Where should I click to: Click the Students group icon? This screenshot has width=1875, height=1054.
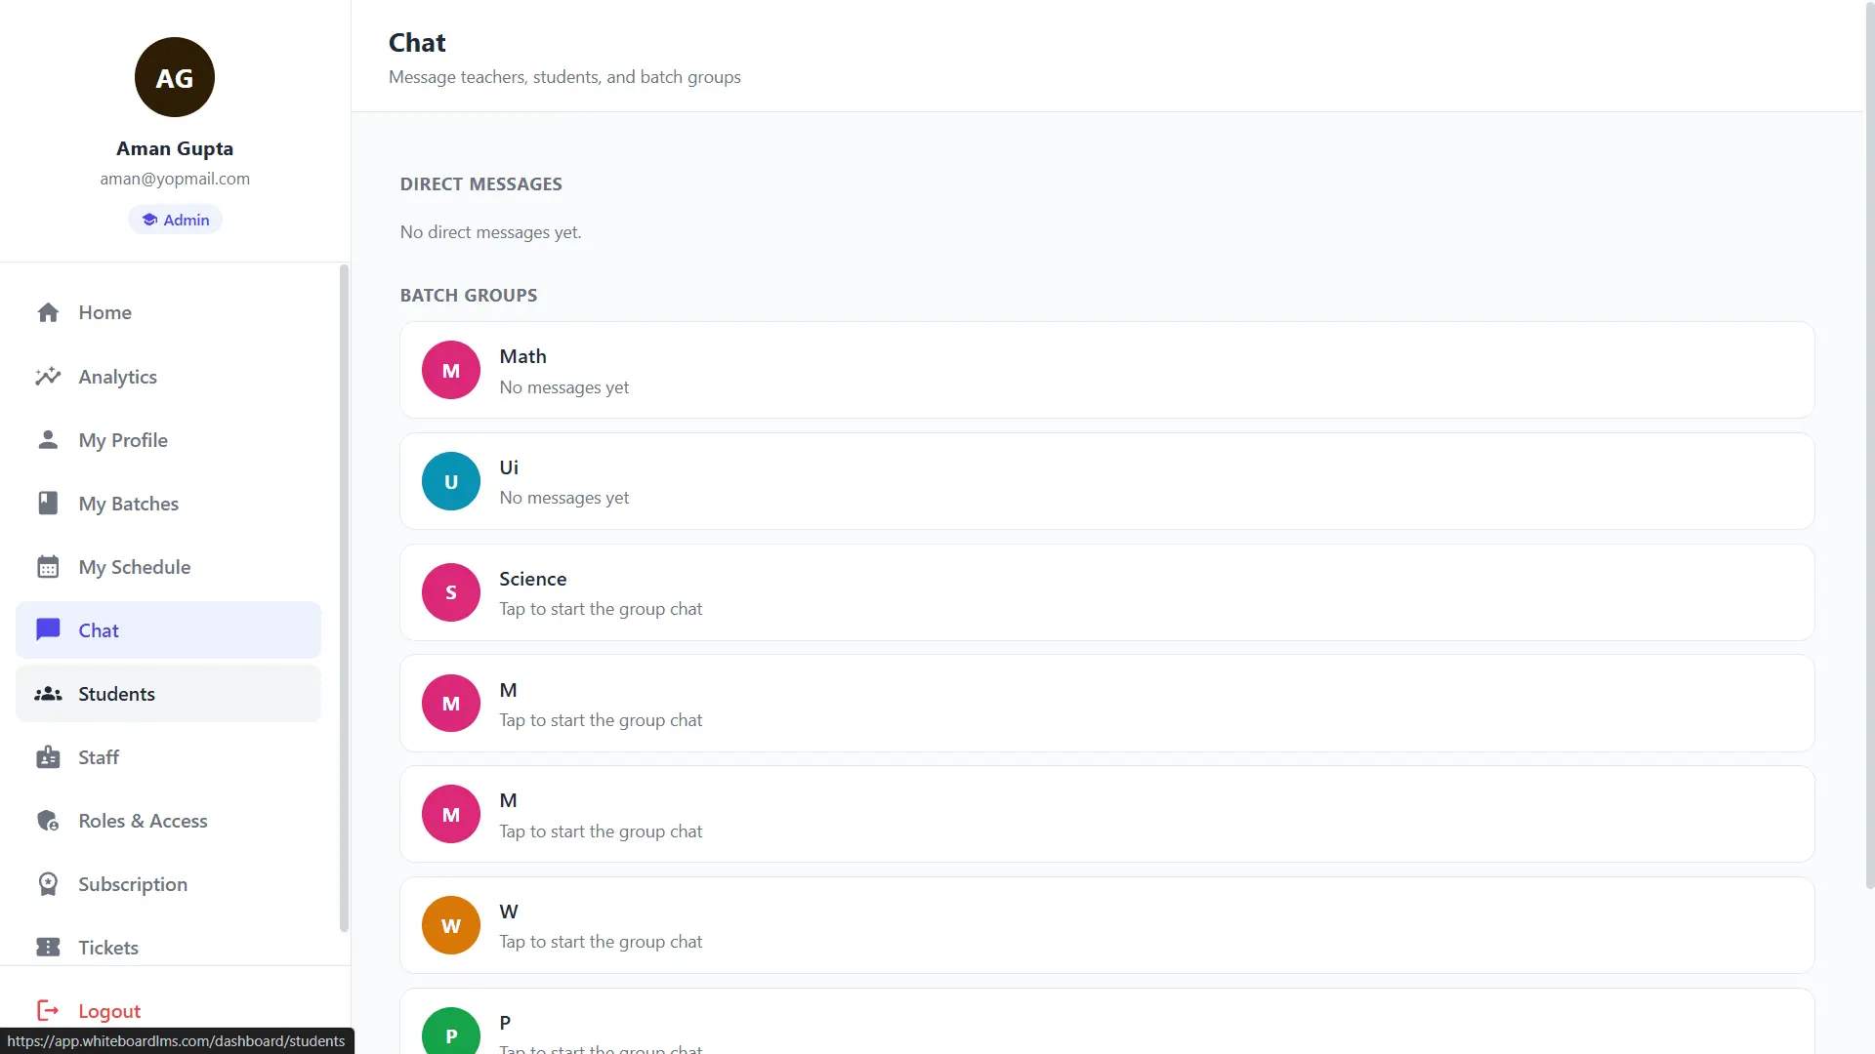click(x=48, y=694)
